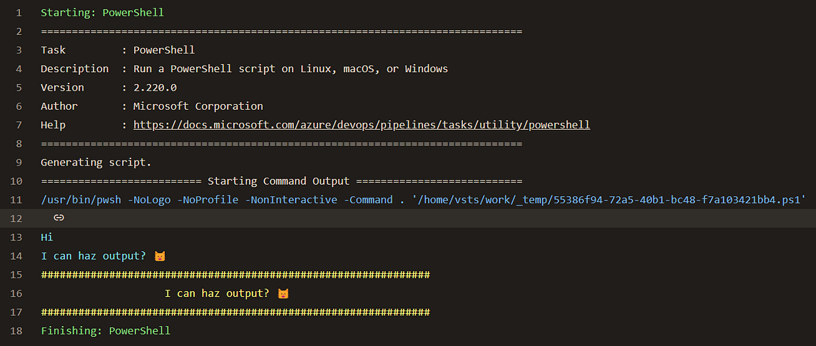
Task: Click line number 12
Action: click(x=16, y=218)
